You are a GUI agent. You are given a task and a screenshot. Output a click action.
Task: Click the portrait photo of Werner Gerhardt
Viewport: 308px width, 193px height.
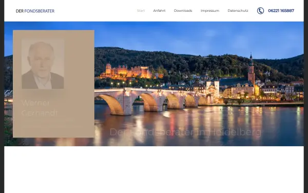point(43,64)
